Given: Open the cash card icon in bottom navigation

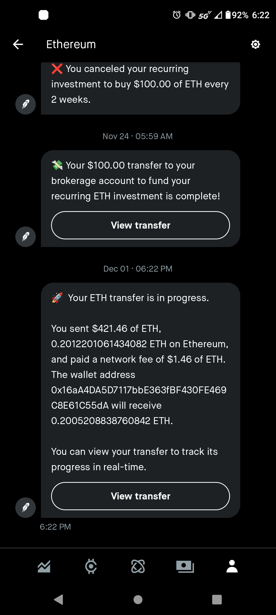Looking at the screenshot, I should tap(185, 566).
